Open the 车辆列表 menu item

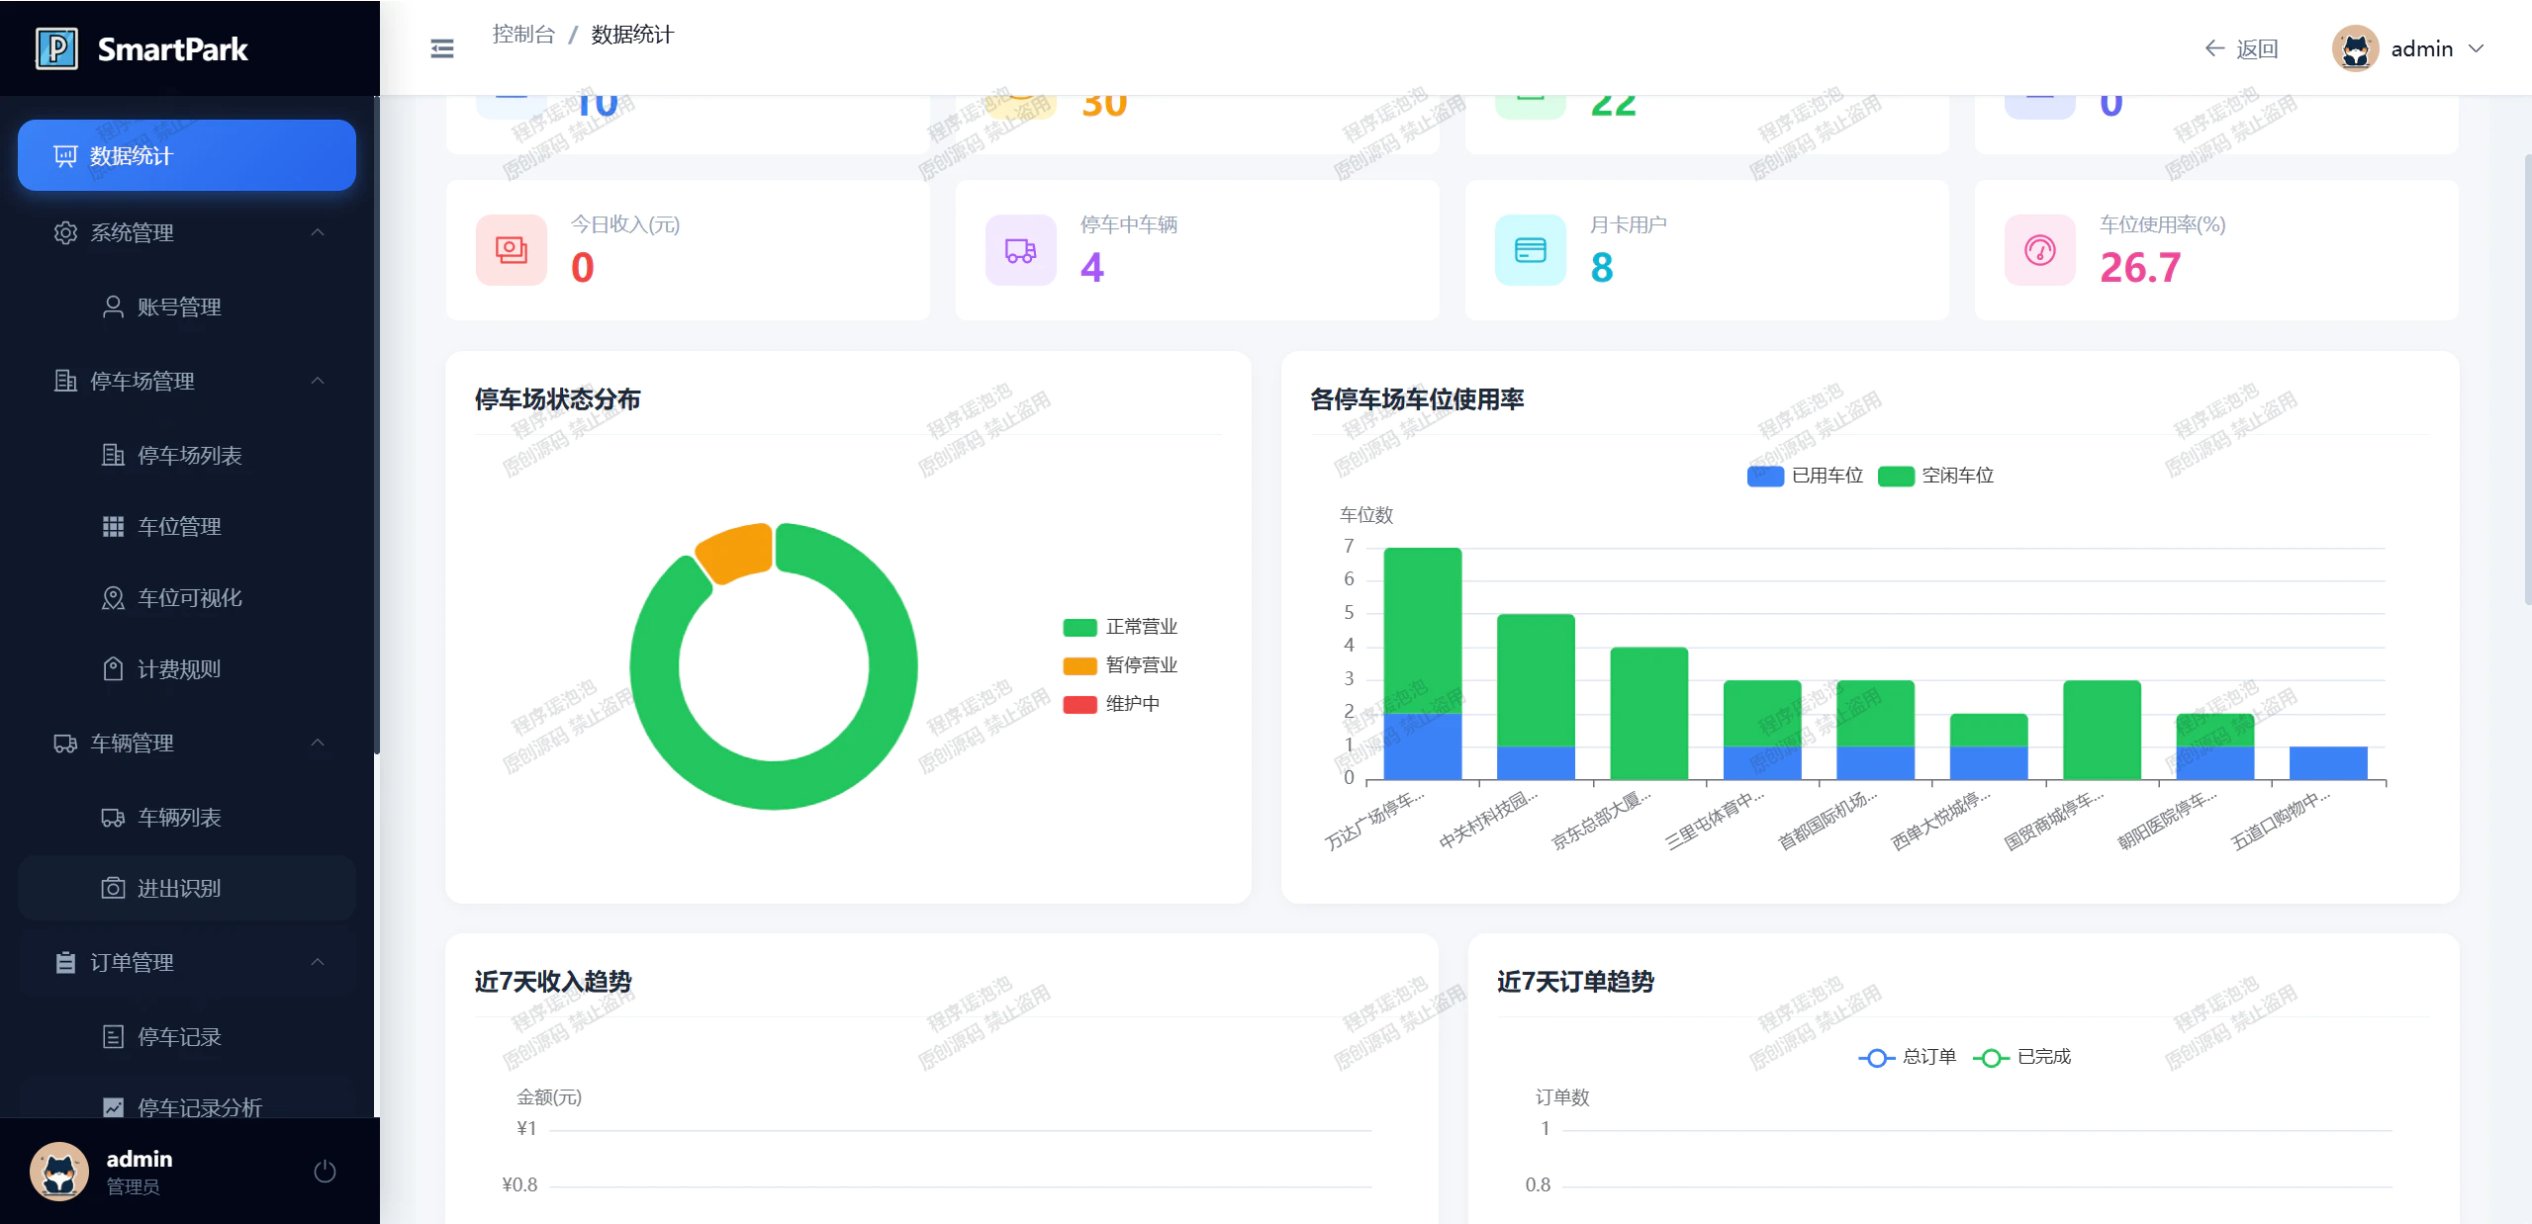(187, 818)
